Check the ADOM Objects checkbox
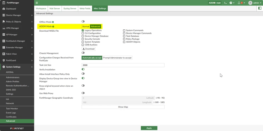Image resolution: width=263 pixels, height=131 pixels. pos(124,42)
